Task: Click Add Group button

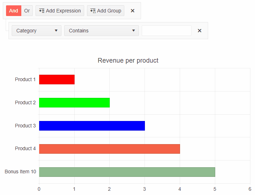Action: [x=106, y=11]
